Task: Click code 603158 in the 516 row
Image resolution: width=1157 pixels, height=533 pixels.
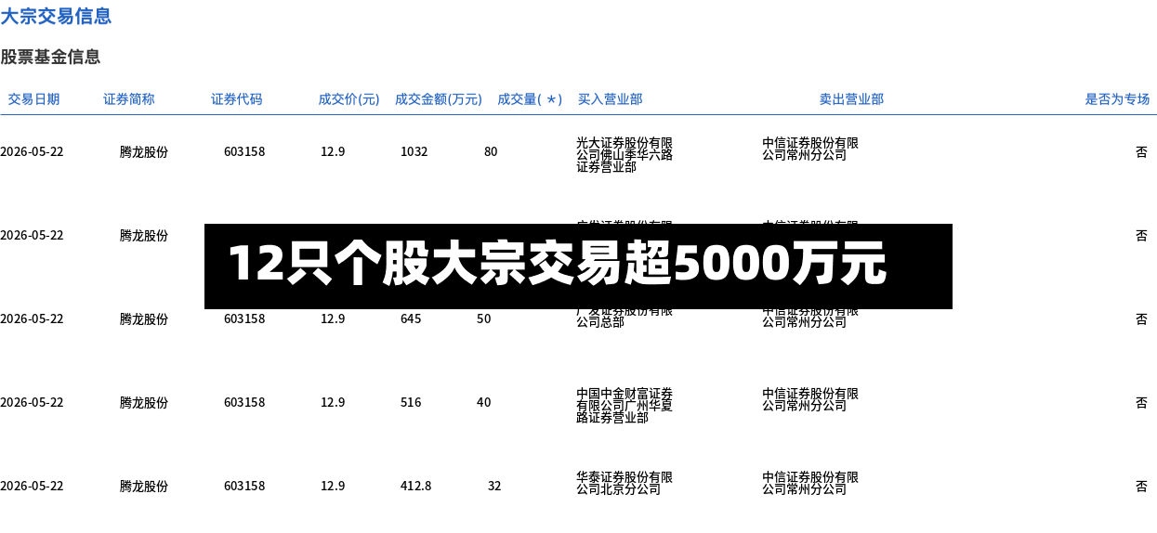Action: click(244, 402)
